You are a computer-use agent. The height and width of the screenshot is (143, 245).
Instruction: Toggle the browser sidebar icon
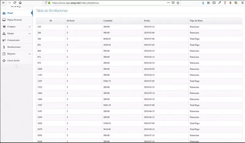pos(214,3)
